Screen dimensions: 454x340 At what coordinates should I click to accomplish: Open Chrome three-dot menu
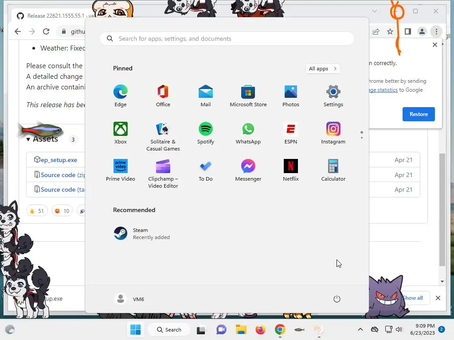point(436,31)
